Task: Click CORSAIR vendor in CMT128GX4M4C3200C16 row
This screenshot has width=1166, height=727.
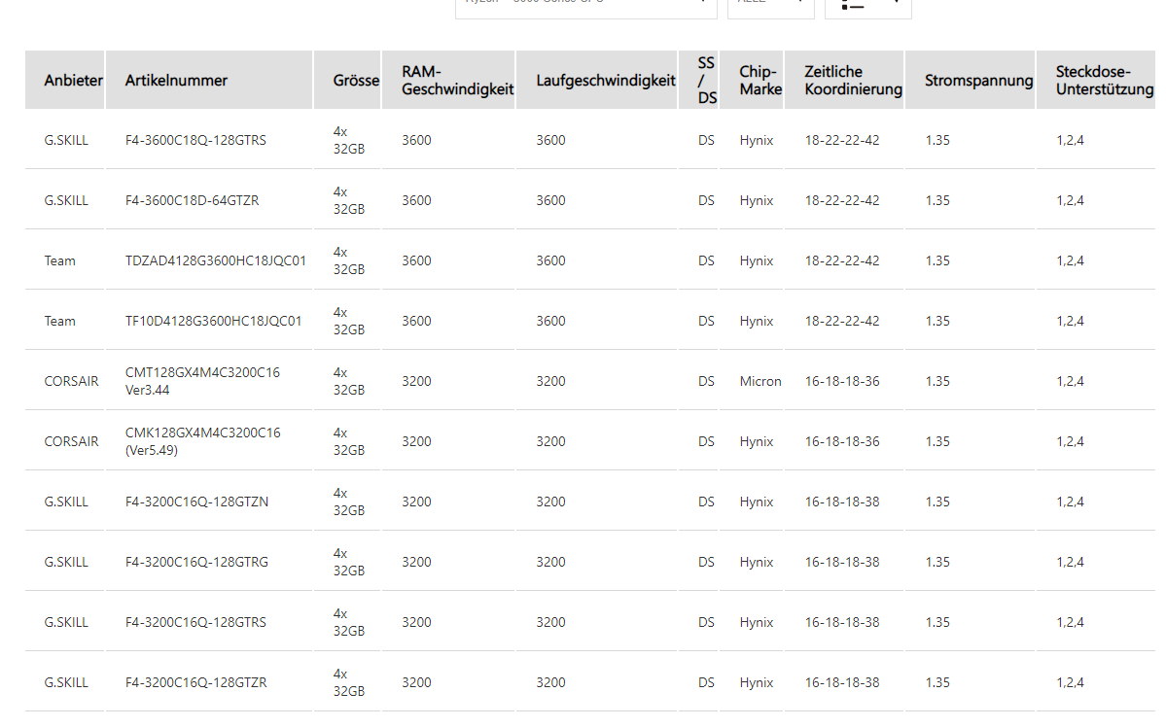Action: (x=71, y=381)
